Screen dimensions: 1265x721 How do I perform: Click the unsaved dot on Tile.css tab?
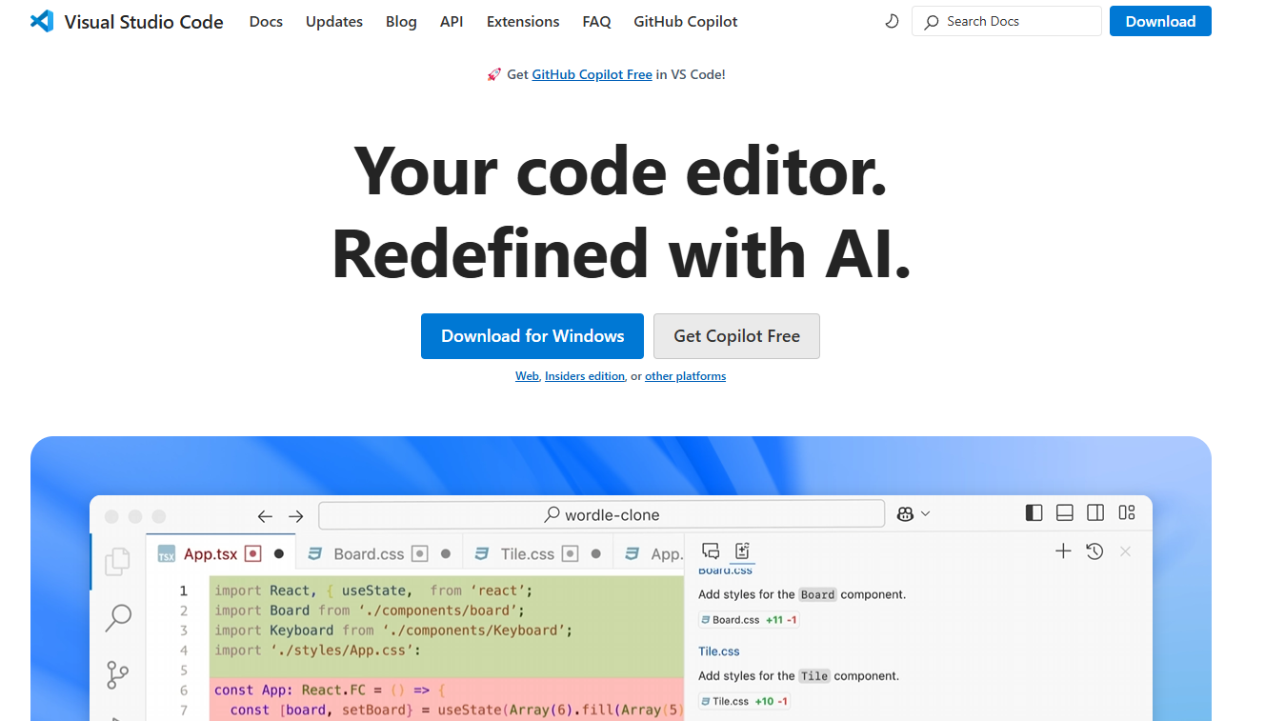[x=596, y=553]
